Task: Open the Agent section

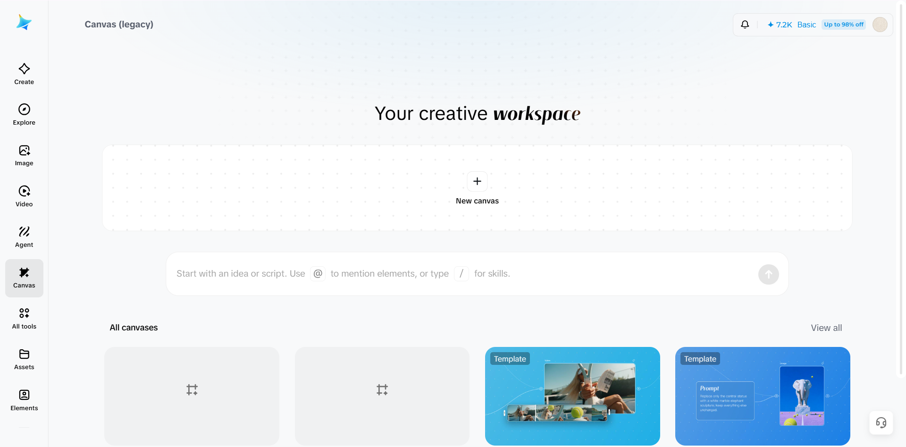Action: [24, 237]
